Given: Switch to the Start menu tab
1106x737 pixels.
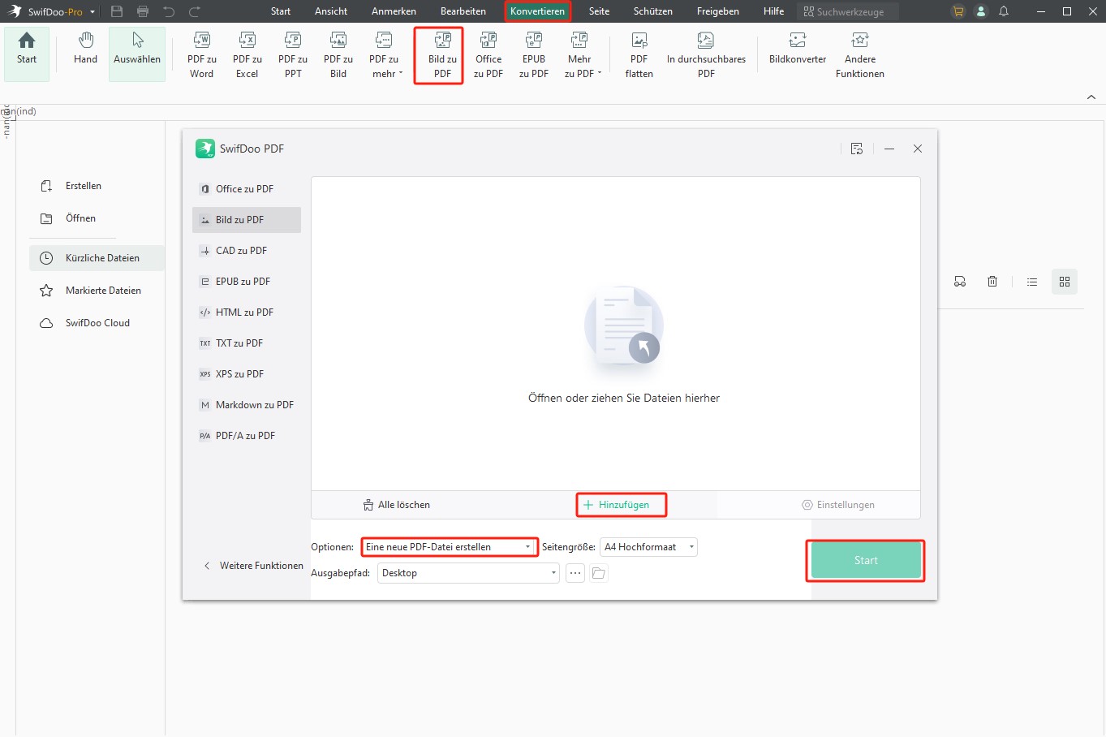Looking at the screenshot, I should [x=281, y=11].
